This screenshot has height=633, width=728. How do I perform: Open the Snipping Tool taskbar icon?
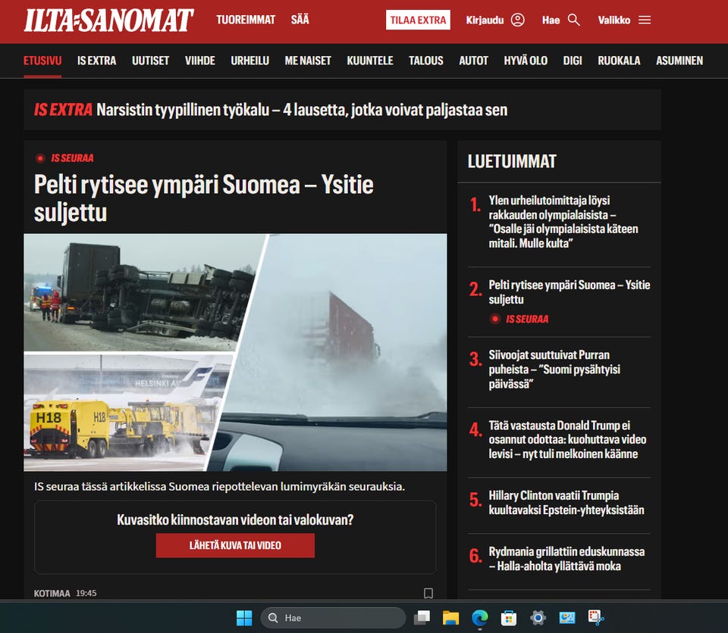pos(596,618)
